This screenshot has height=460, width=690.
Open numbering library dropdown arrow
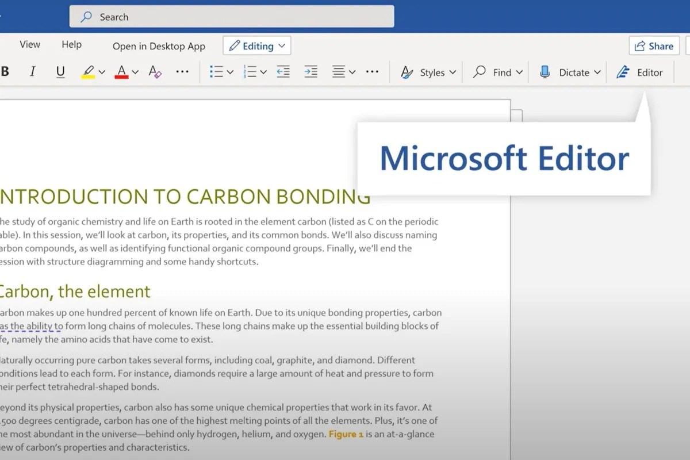[263, 72]
